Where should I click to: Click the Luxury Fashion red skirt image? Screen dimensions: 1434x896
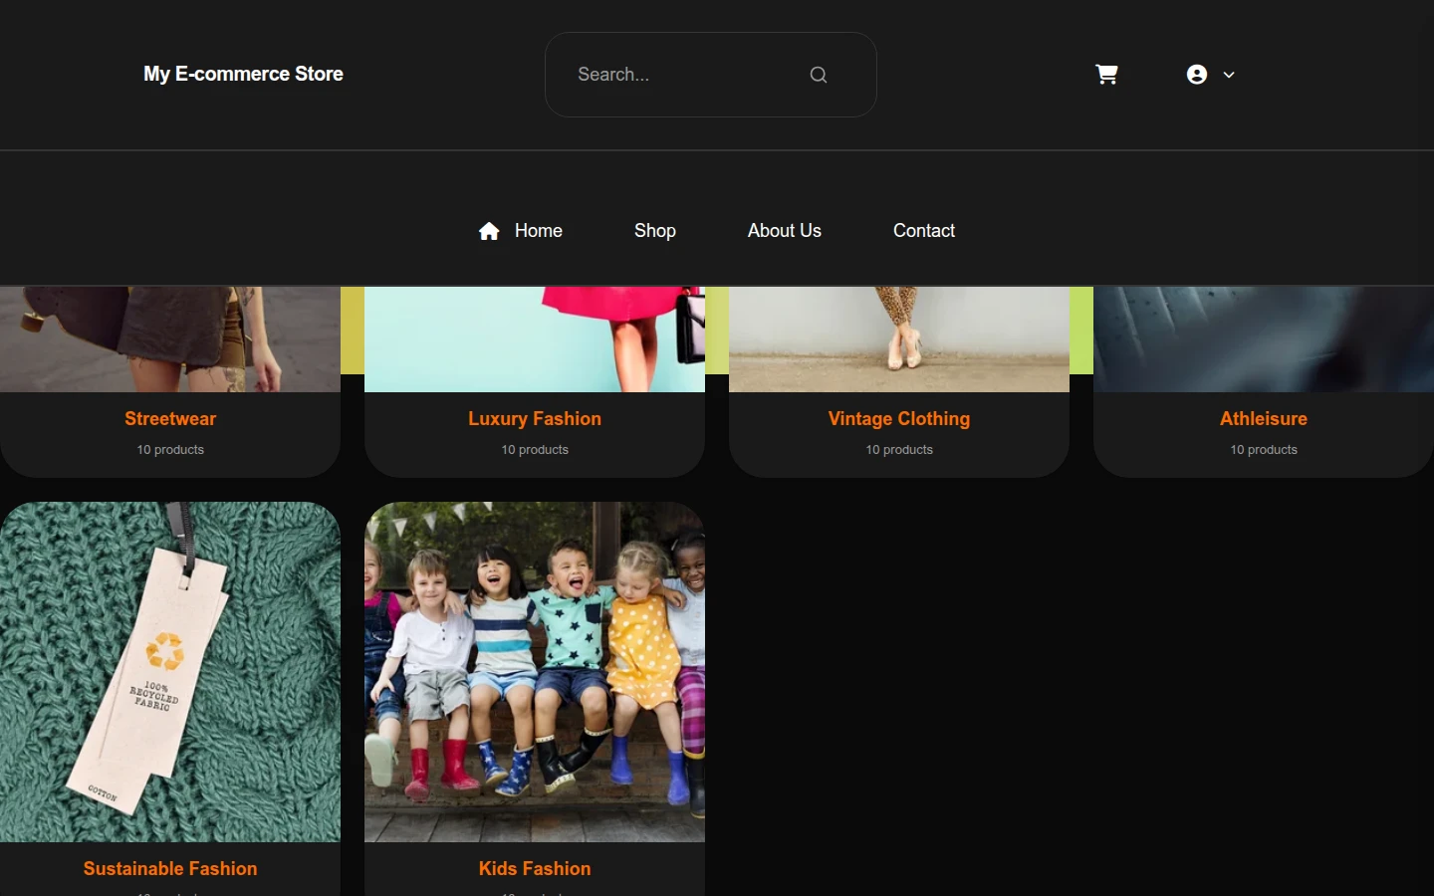pos(535,339)
